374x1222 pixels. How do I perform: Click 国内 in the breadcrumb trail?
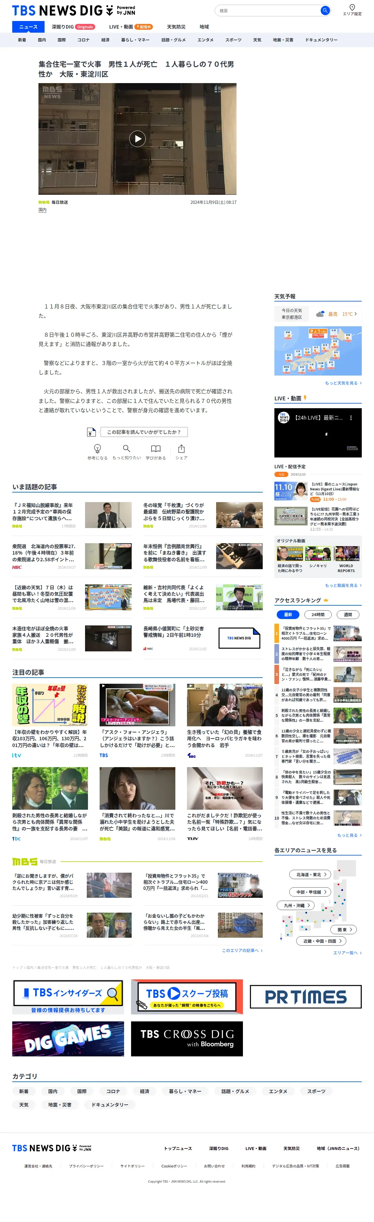(x=30, y=967)
